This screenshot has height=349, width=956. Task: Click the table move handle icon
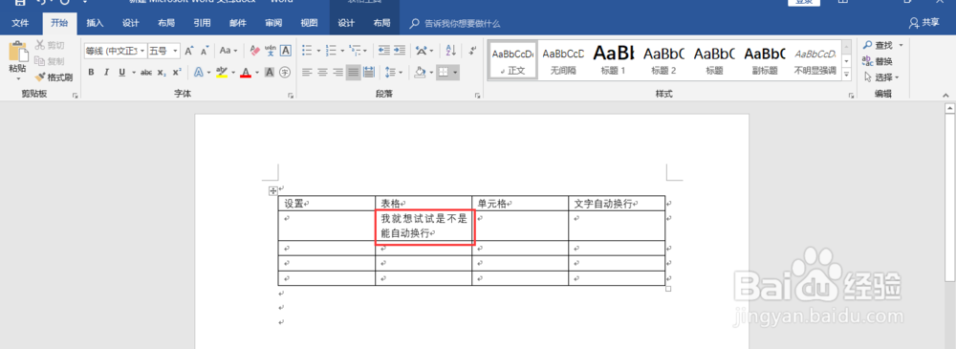click(x=273, y=191)
